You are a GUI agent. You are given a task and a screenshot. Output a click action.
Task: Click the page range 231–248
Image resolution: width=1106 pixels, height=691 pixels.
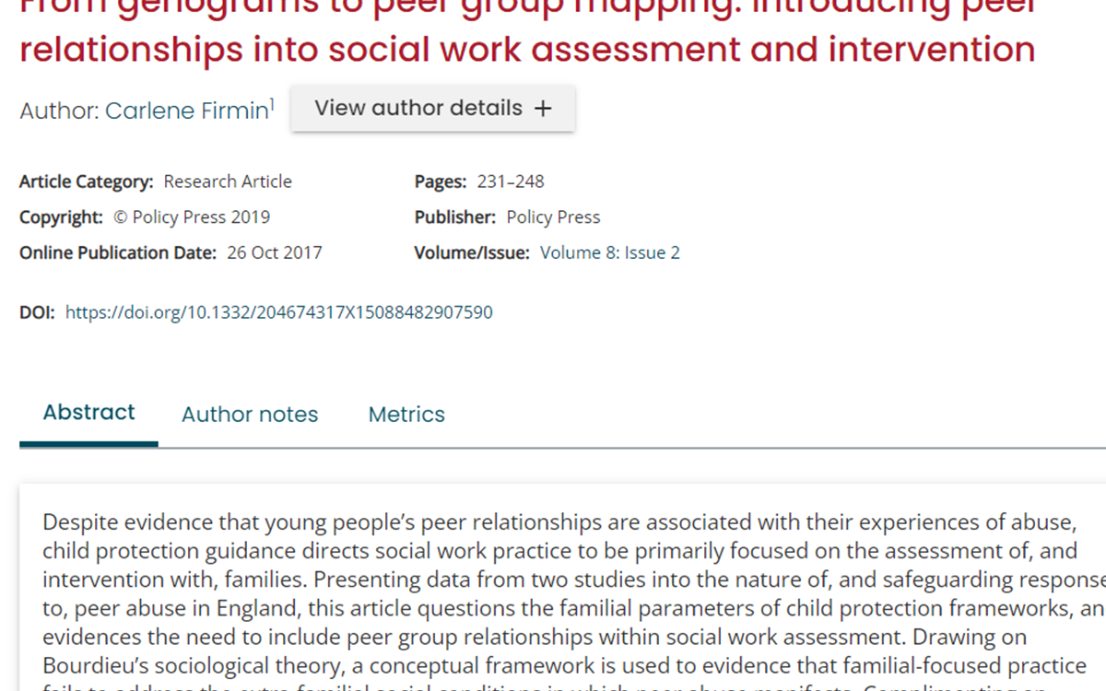tap(511, 182)
